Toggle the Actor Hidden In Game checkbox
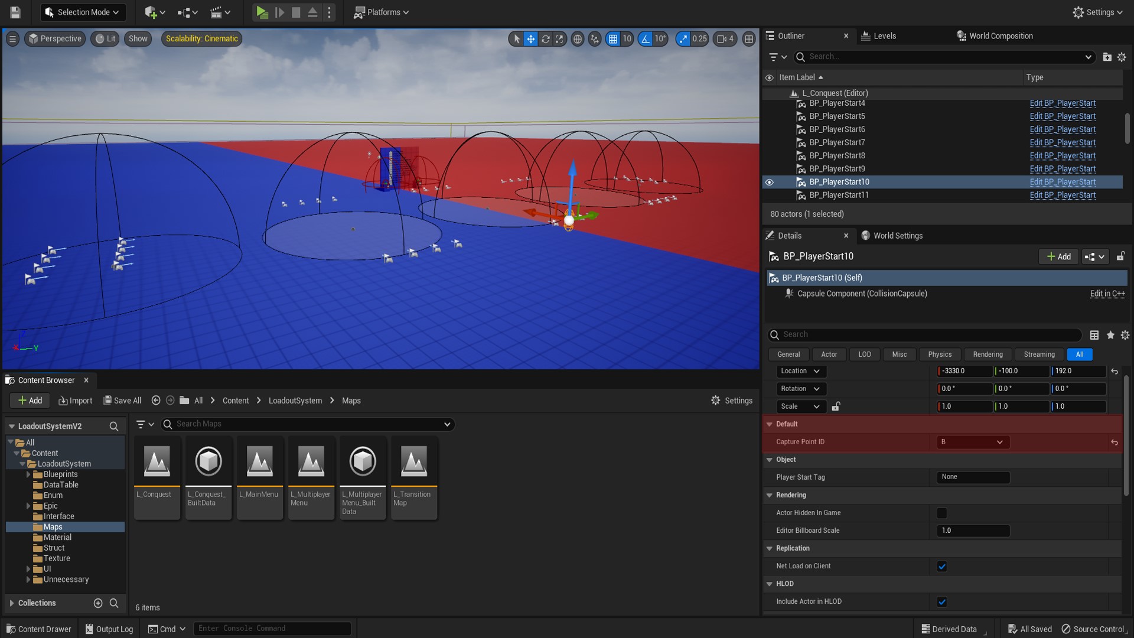This screenshot has height=638, width=1134. (942, 513)
